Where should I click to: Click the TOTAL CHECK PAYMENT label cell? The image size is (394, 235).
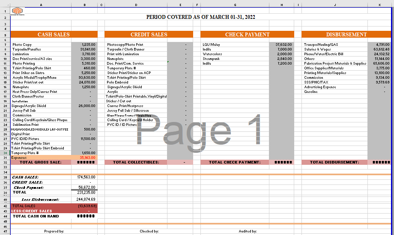235,162
